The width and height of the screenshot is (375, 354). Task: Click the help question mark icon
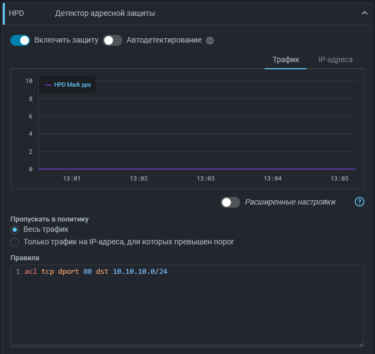coord(359,202)
